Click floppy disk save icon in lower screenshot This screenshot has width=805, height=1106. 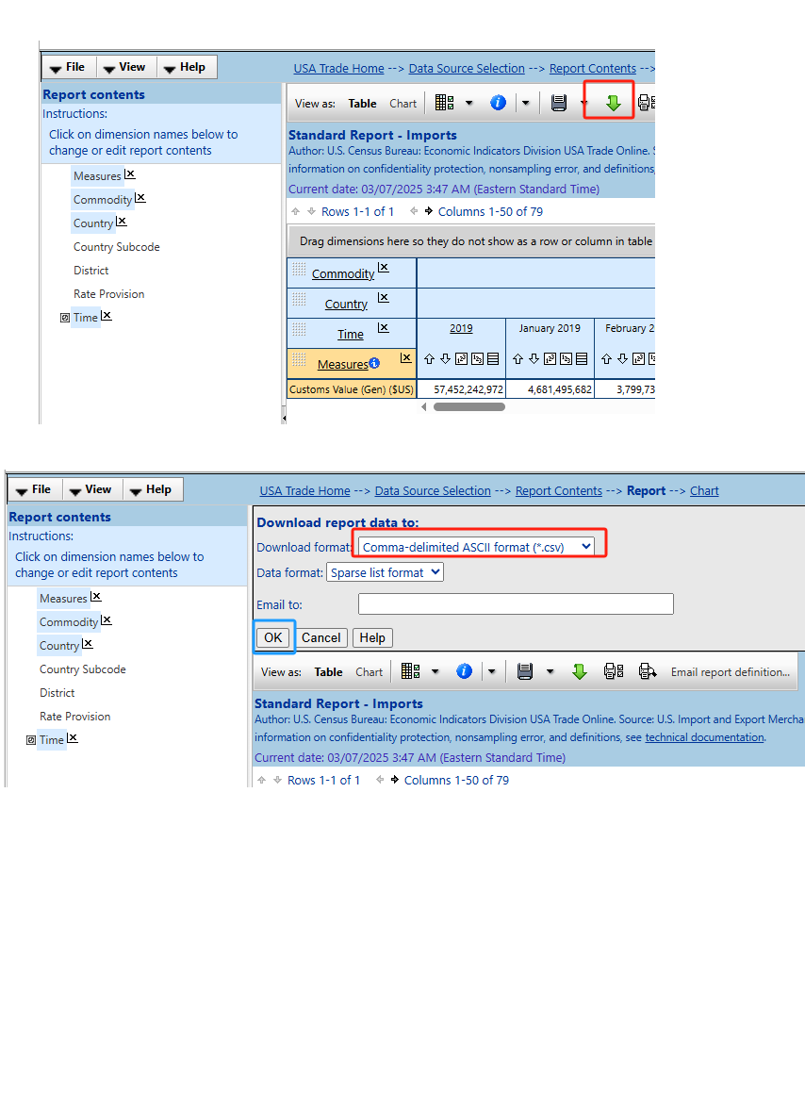(525, 671)
